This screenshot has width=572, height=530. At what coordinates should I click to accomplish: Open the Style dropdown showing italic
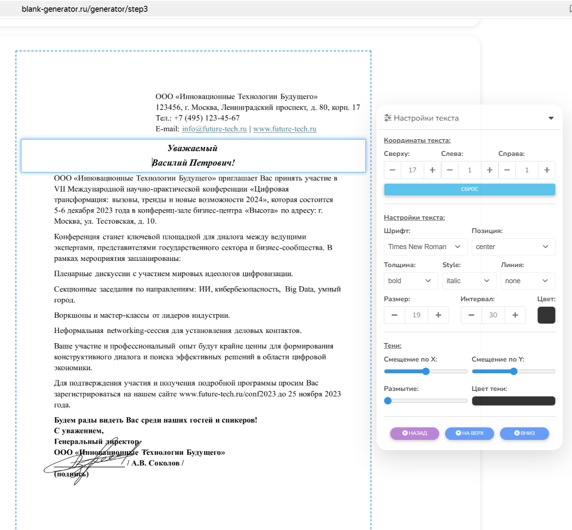[469, 280]
